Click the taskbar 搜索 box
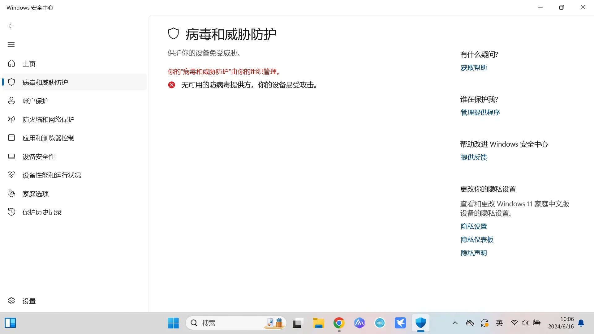The width and height of the screenshot is (594, 334). [x=236, y=323]
